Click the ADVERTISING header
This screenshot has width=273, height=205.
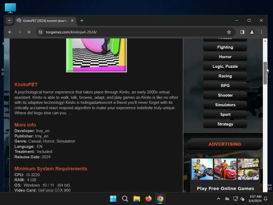[225, 144]
